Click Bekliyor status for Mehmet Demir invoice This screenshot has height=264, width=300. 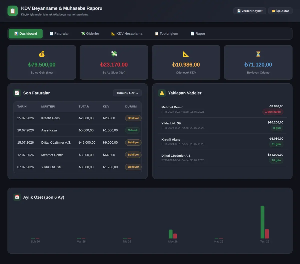click(x=133, y=155)
